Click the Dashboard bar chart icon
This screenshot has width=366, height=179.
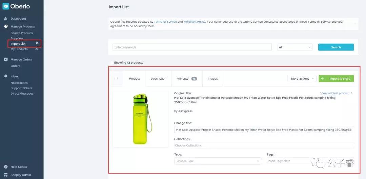(6, 19)
